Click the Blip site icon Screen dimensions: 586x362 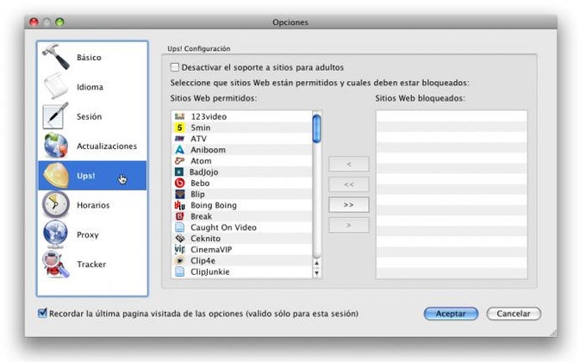[x=180, y=194]
